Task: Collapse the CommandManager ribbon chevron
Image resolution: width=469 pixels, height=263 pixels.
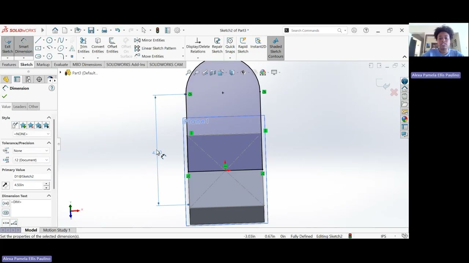Action: (405, 57)
